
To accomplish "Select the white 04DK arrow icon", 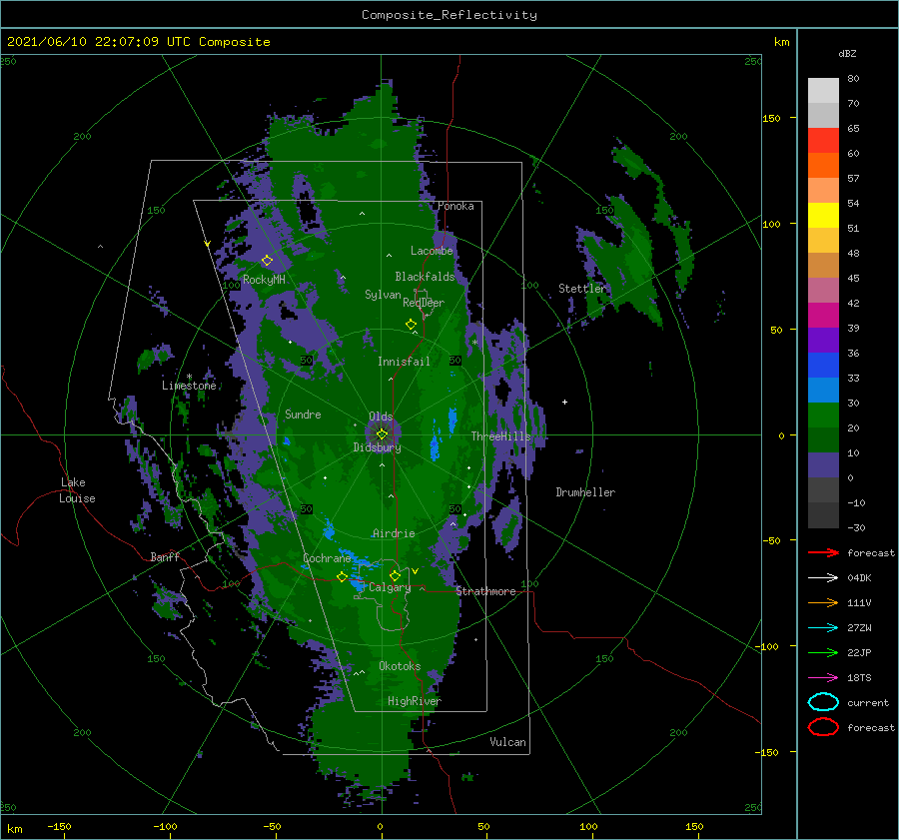I will pyautogui.click(x=823, y=577).
